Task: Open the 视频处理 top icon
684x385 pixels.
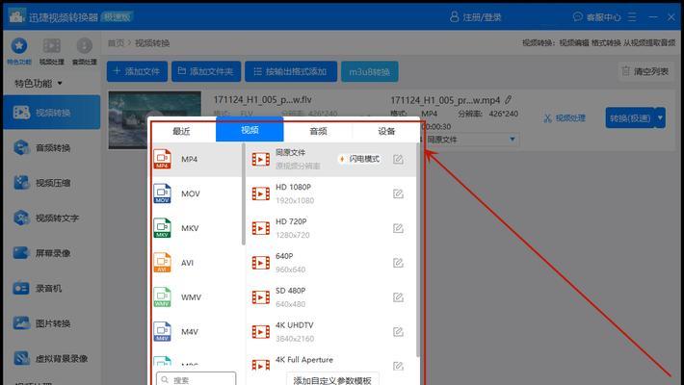Action: [x=51, y=46]
